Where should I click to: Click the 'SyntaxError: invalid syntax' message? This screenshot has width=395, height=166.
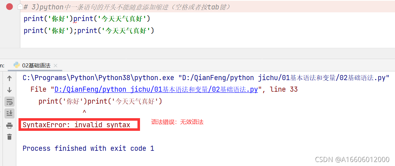[76, 125]
